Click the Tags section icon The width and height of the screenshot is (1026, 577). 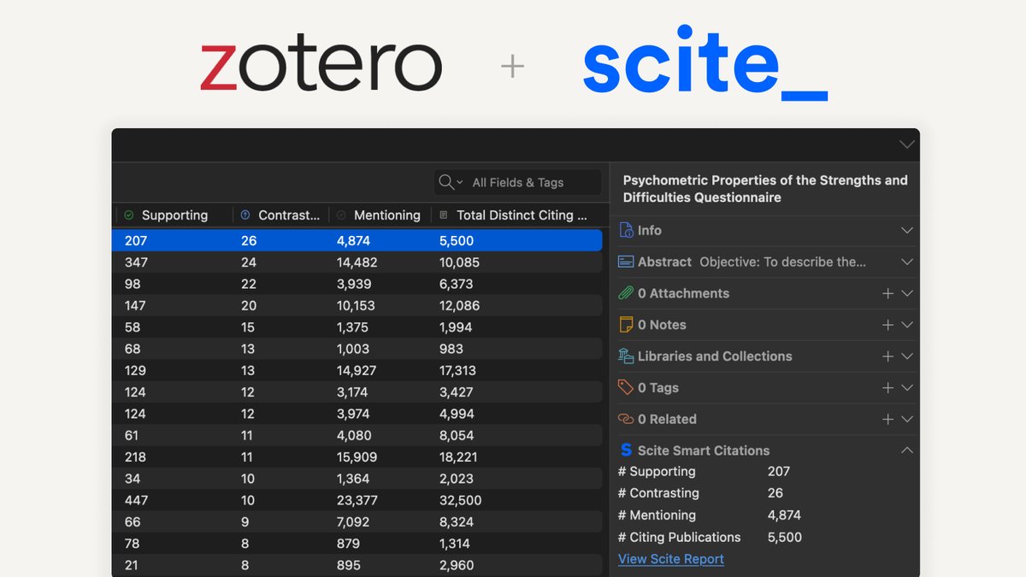(626, 387)
